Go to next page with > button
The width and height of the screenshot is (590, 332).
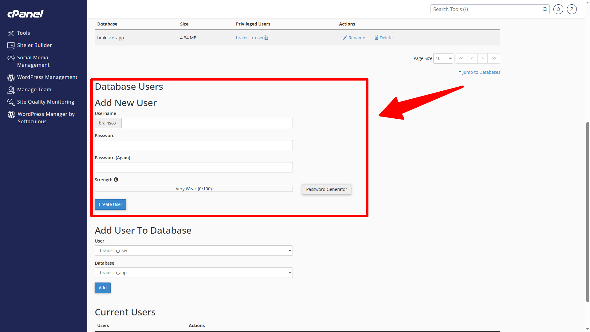482,58
